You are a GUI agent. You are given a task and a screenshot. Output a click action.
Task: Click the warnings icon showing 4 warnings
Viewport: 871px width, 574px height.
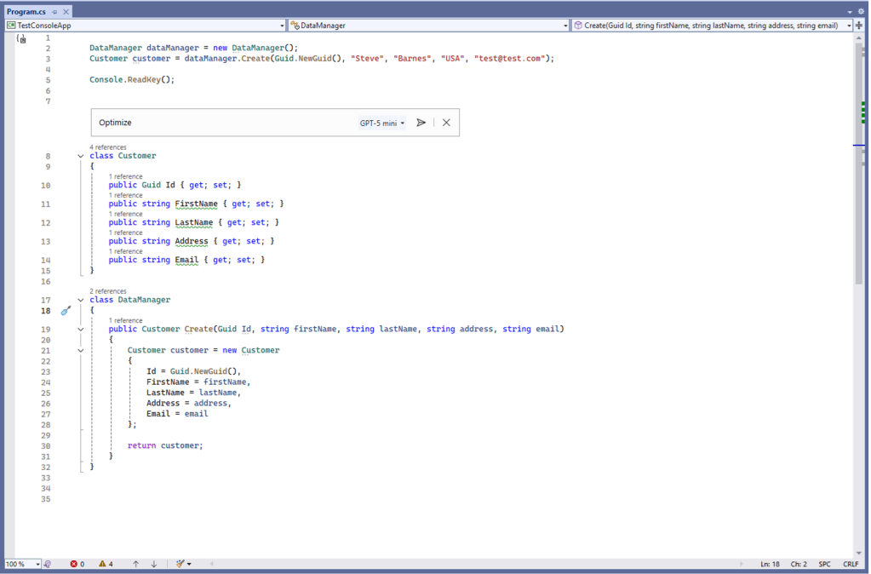(x=104, y=563)
